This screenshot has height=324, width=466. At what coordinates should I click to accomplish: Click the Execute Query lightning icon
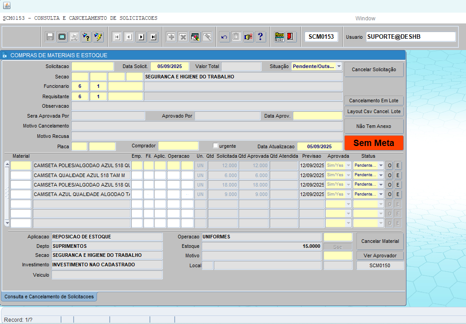pyautogui.click(x=98, y=37)
